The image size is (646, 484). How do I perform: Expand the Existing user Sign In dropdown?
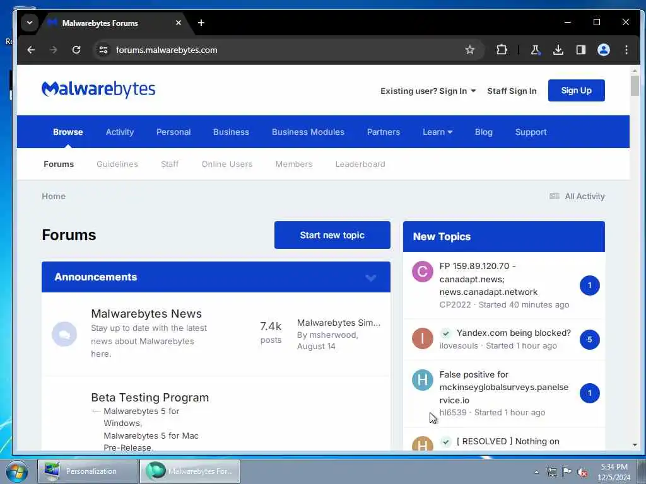click(x=428, y=91)
